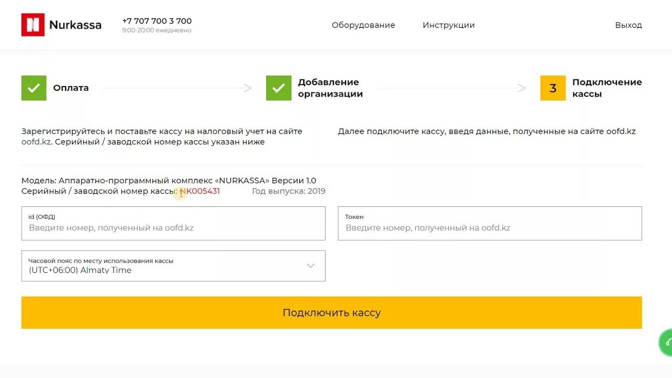Click the green checkmark beside Оплата
This screenshot has height=378, width=672.
coord(34,88)
